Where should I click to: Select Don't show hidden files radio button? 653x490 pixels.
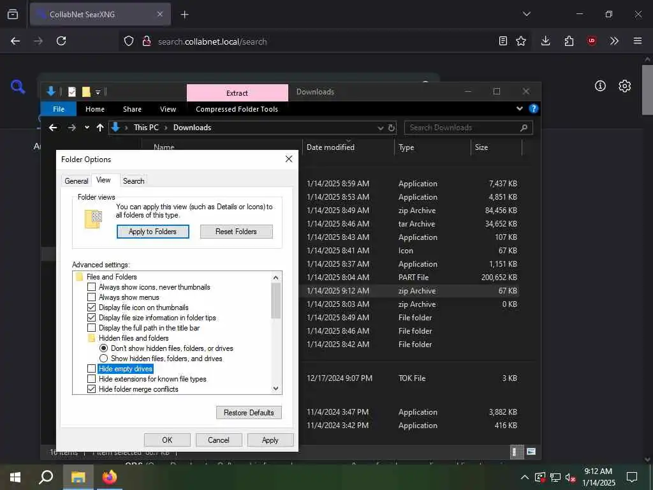(x=104, y=348)
